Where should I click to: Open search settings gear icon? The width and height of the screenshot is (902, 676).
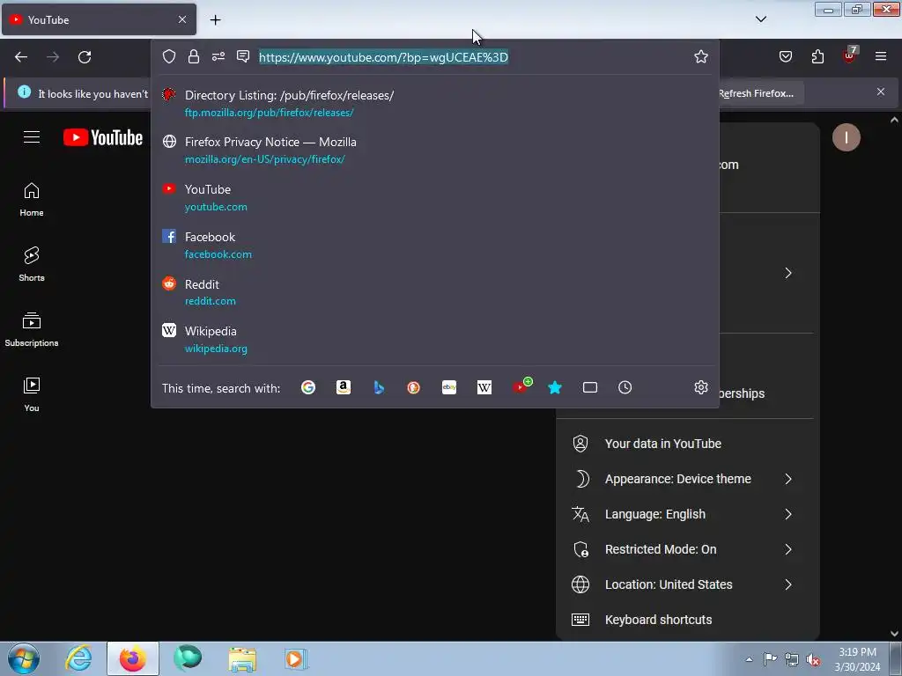[x=700, y=387]
